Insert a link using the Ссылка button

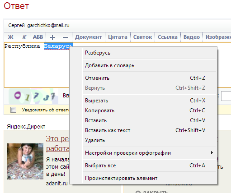point(168,37)
